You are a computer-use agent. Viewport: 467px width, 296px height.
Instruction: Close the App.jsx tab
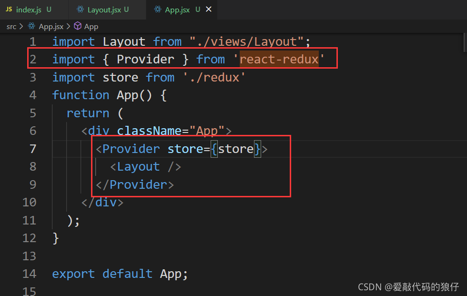(208, 9)
